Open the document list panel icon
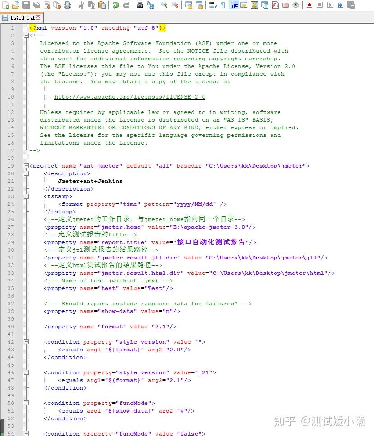 265,5
